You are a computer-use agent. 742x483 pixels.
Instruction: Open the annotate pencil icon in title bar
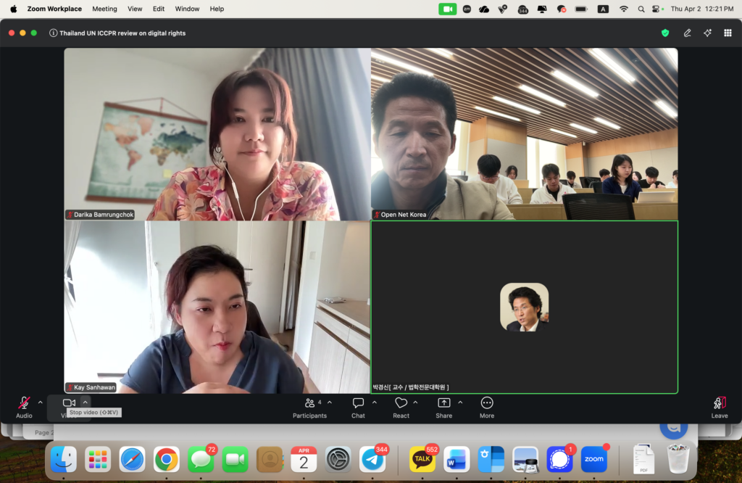[x=687, y=33]
